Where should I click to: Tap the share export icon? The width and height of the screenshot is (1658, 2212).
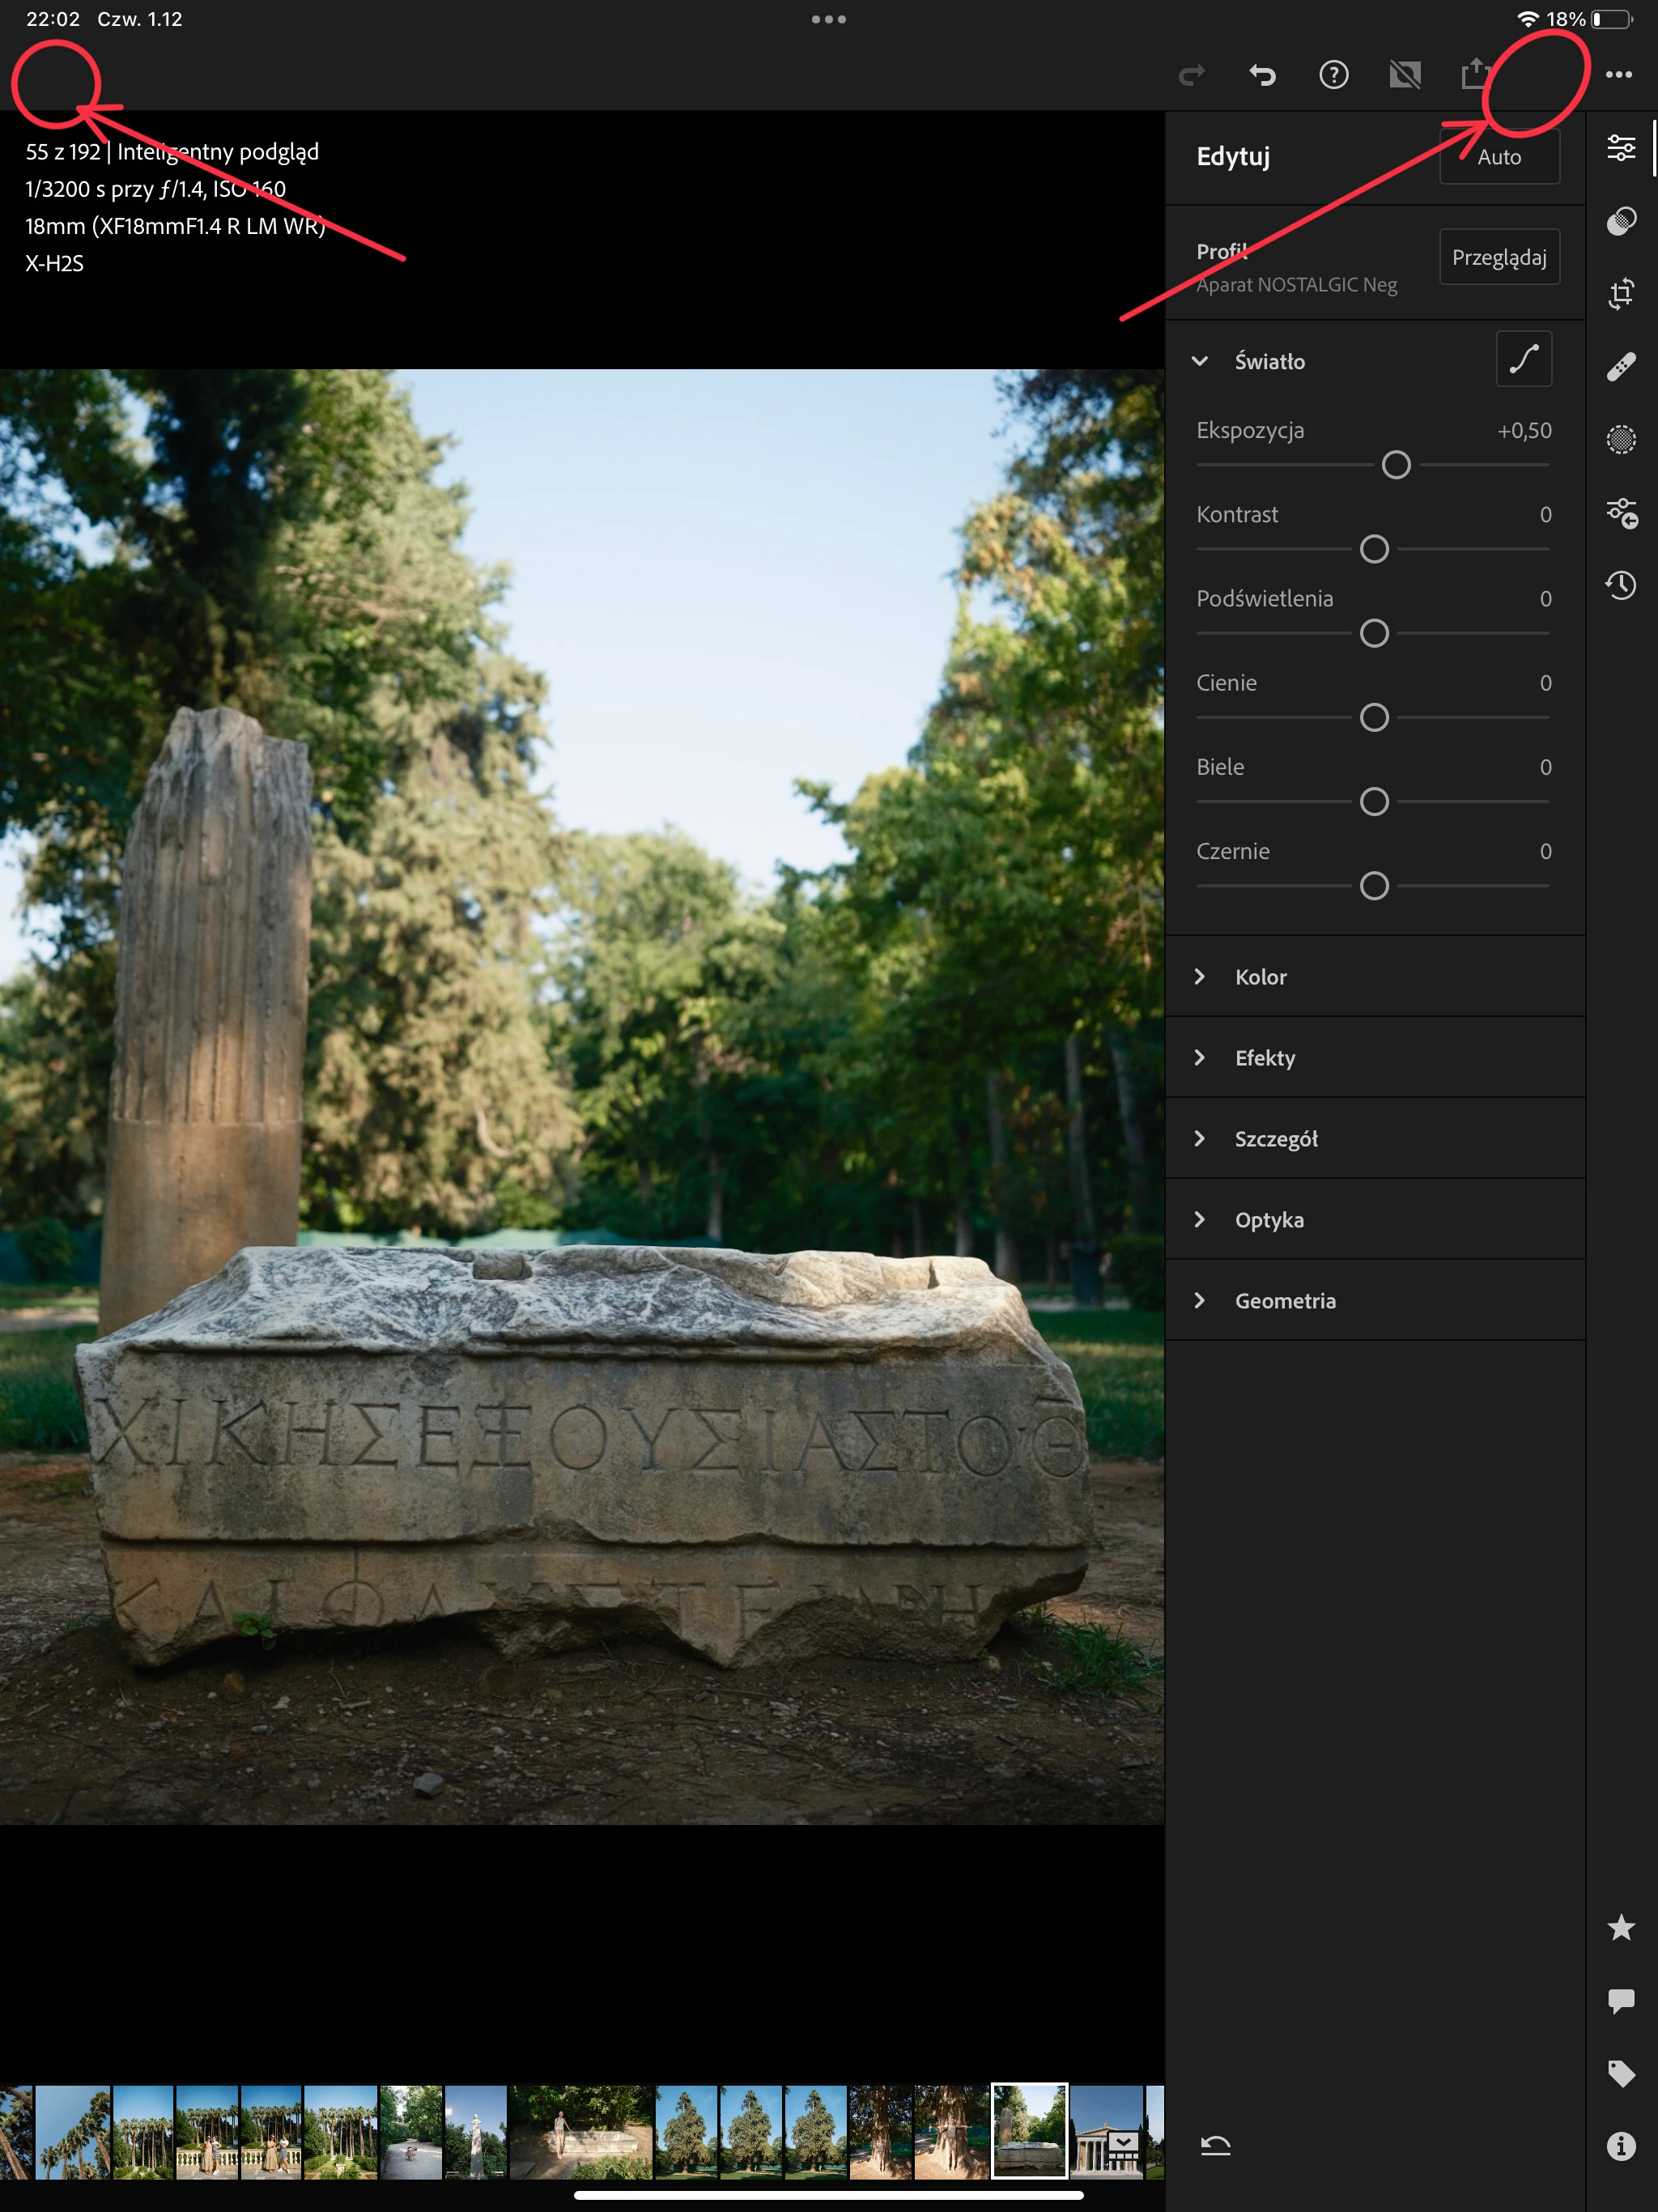click(x=1474, y=75)
